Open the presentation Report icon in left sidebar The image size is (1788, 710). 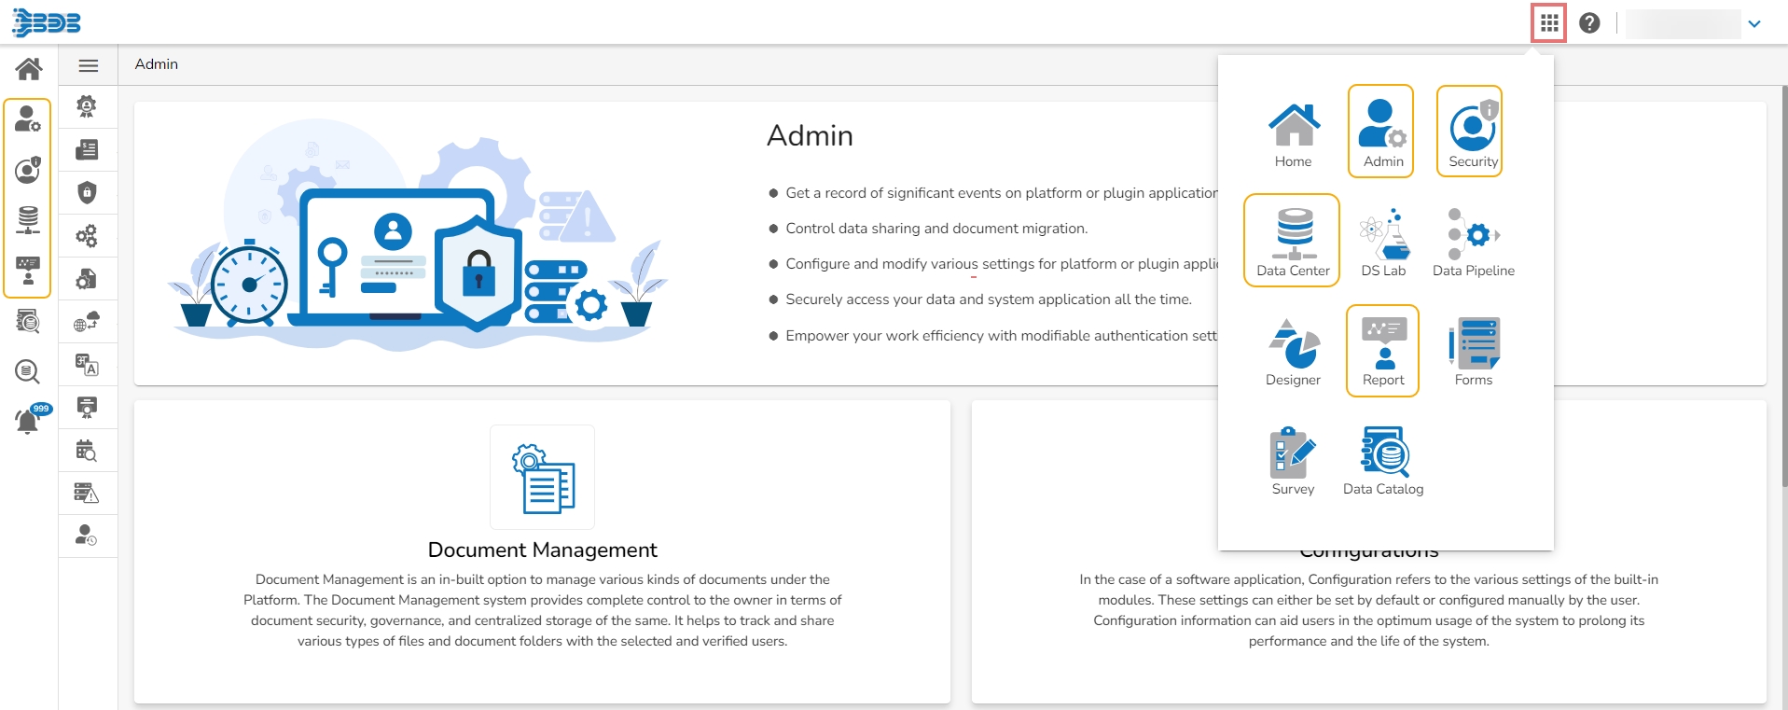[x=28, y=271]
